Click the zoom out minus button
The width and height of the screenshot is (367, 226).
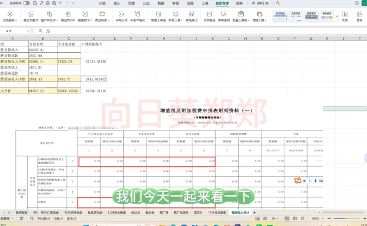click(x=329, y=218)
